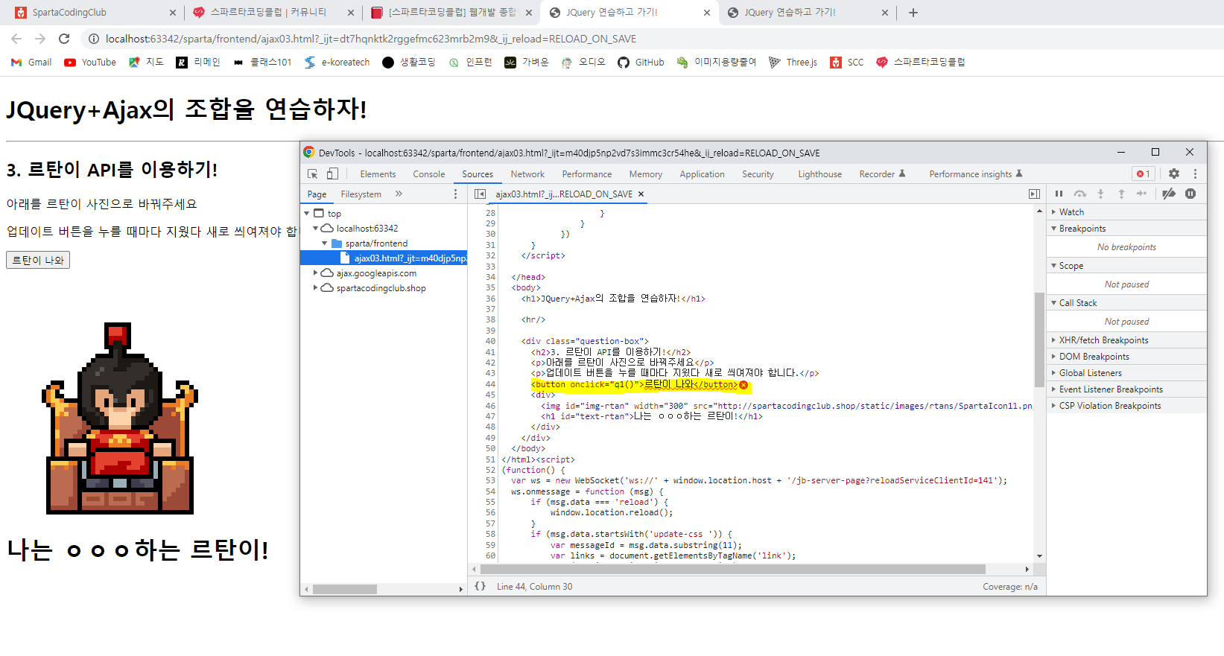Open Three.js bookmark

793,63
